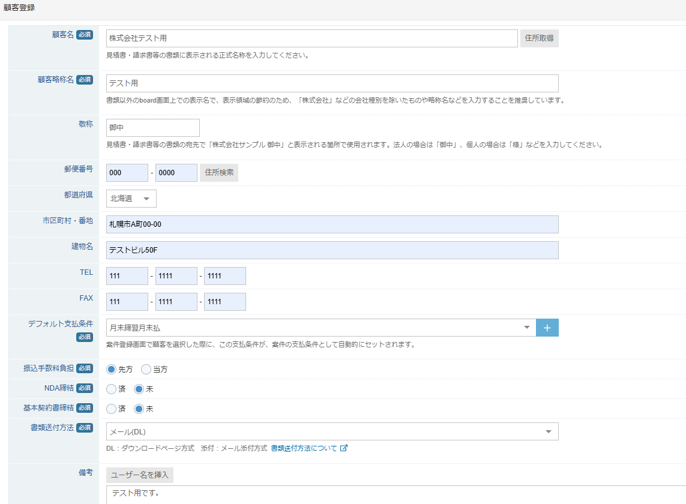Open the 書類送付方法 dropdown showing メール(DL)

point(332,431)
